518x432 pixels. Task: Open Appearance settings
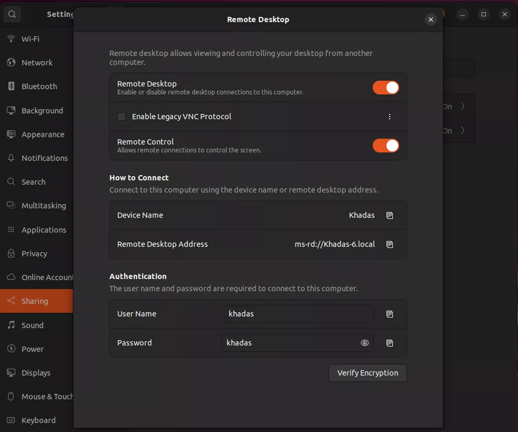[37, 135]
